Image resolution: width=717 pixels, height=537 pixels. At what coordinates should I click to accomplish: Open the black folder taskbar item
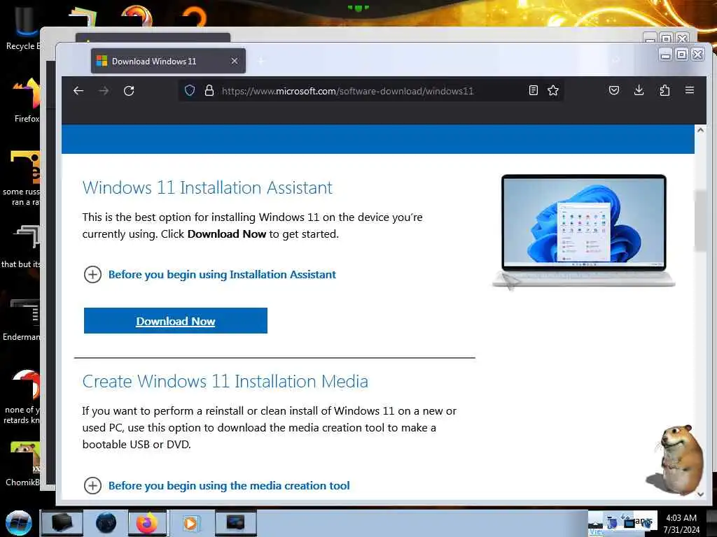[62, 523]
